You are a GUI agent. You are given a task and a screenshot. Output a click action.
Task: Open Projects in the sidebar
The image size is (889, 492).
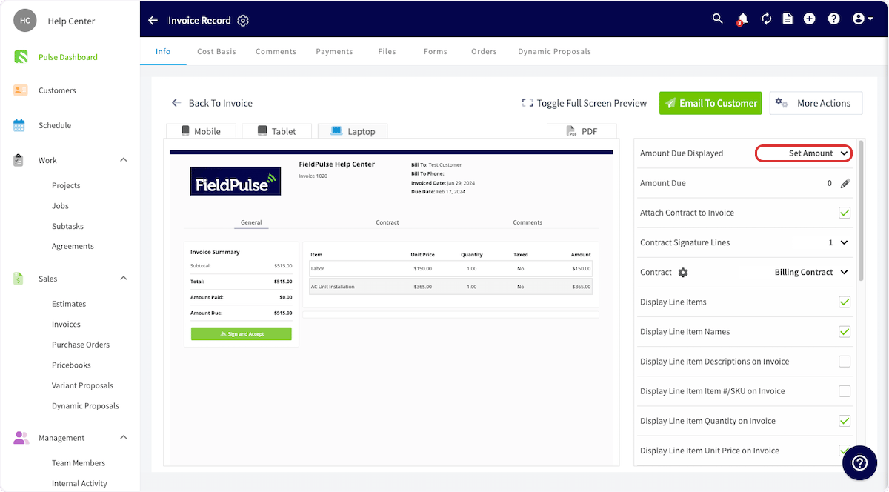point(66,185)
